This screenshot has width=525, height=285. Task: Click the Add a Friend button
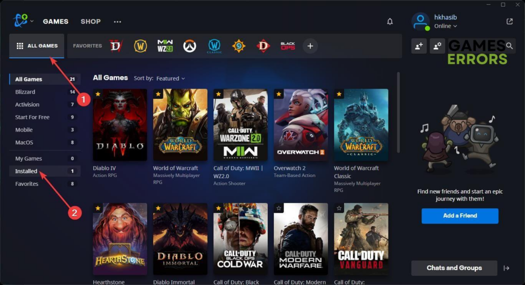pos(460,216)
